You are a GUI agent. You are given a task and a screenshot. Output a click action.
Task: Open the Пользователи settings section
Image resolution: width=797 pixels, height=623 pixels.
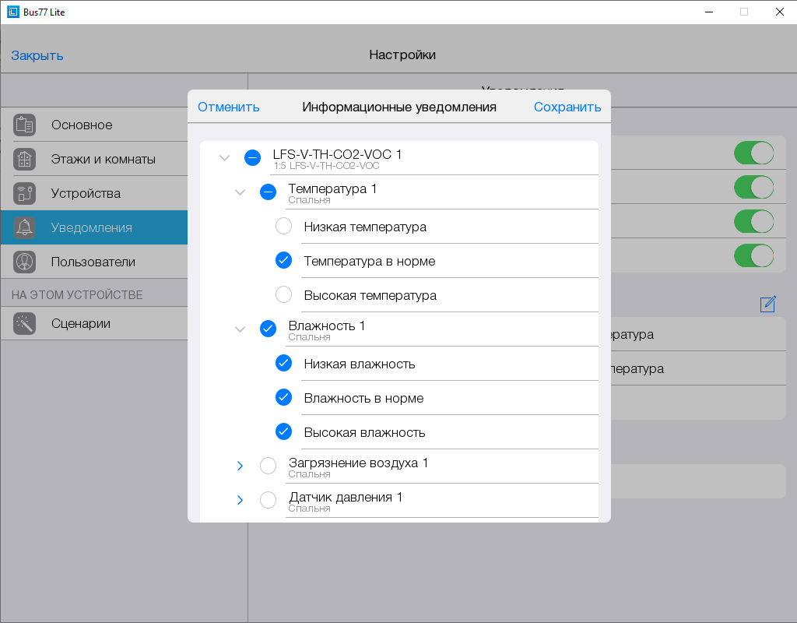93,262
